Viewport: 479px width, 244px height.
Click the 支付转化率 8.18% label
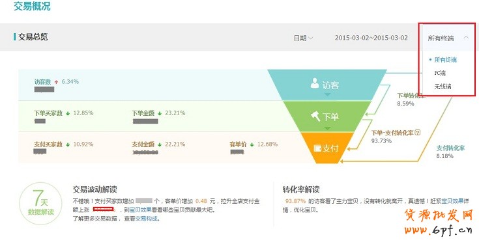click(450, 152)
